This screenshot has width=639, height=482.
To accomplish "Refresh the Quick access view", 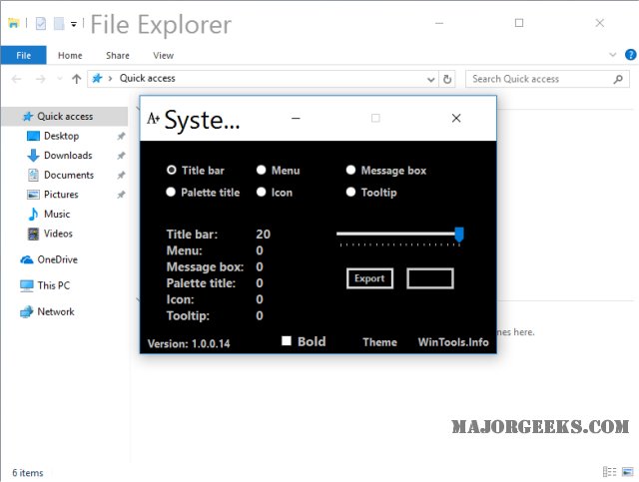I will (x=447, y=79).
